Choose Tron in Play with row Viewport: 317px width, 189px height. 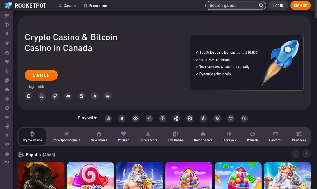[231, 119]
